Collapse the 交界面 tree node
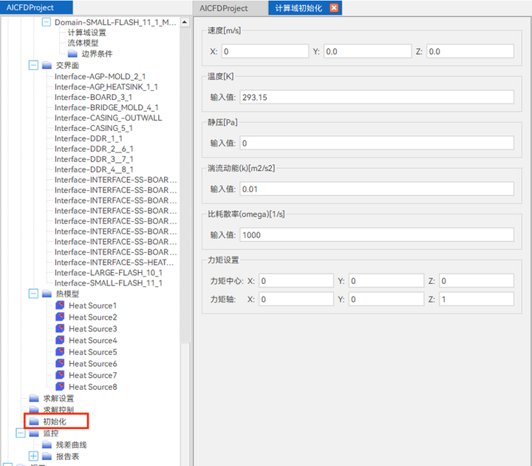Viewport: 532px width, 466px height. [x=33, y=65]
